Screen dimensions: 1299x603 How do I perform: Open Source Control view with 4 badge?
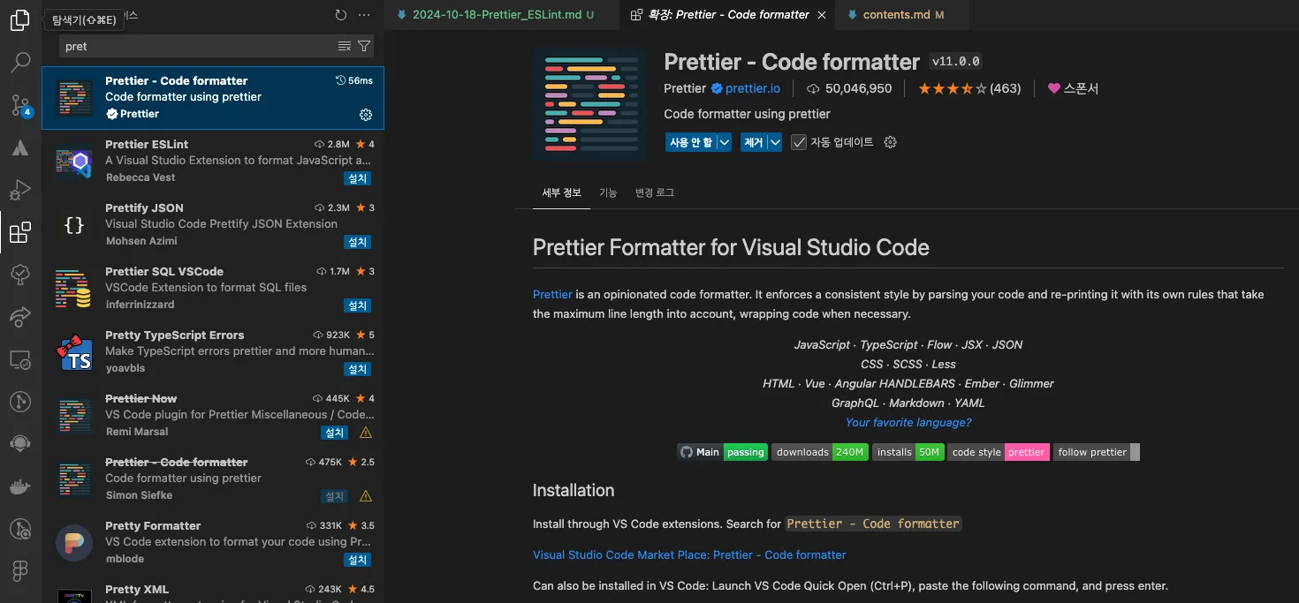pos(19,105)
